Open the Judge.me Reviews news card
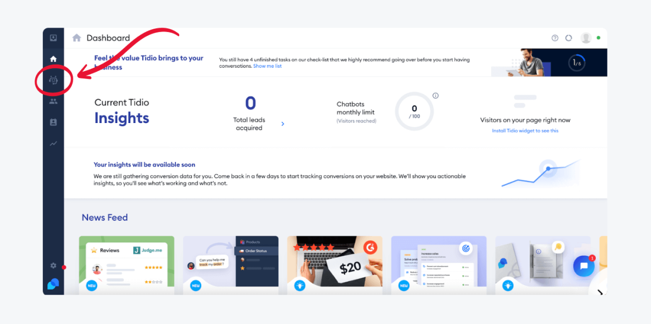 tap(126, 264)
